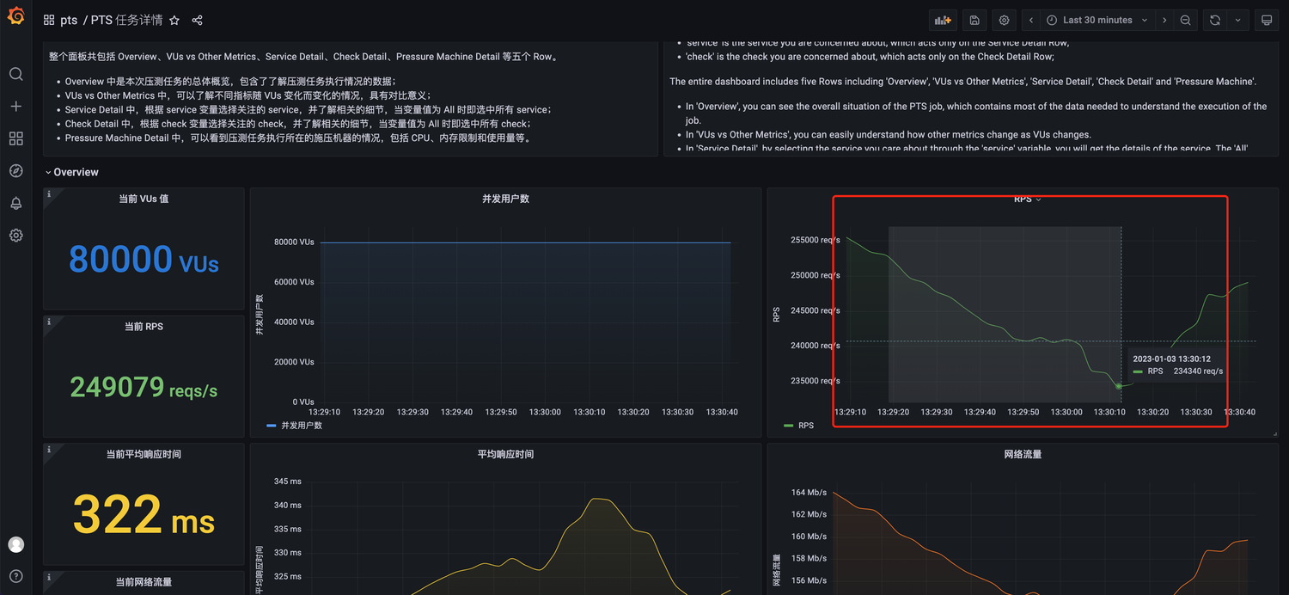Click the 164 Mb/s axis label
The image size is (1289, 595).
pyautogui.click(x=809, y=493)
